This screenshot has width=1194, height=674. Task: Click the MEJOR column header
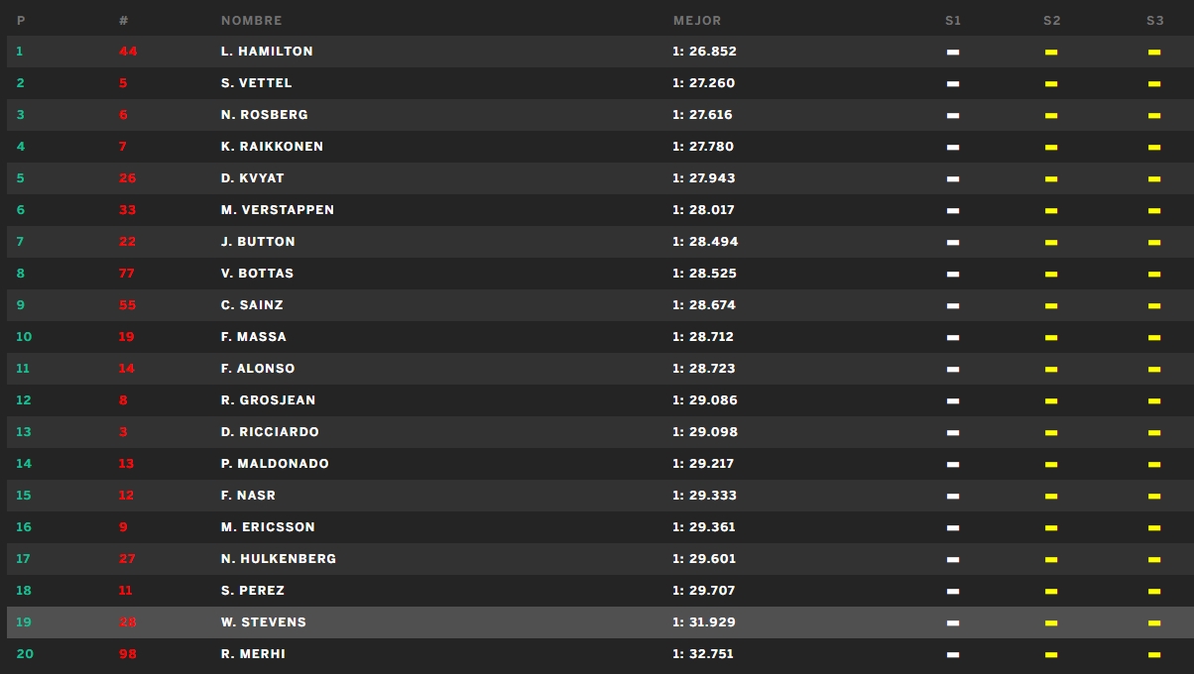[x=697, y=21]
